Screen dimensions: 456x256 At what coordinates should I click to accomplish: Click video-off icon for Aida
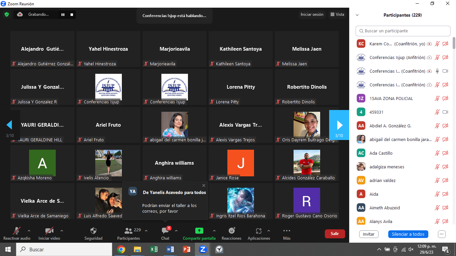click(x=445, y=194)
